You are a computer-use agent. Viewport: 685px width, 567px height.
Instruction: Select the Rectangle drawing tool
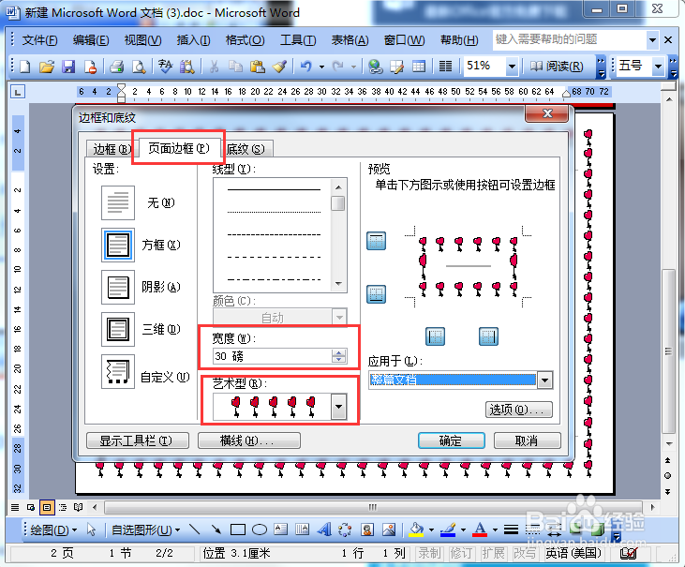238,530
